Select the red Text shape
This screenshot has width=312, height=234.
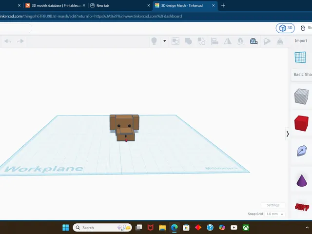click(302, 207)
